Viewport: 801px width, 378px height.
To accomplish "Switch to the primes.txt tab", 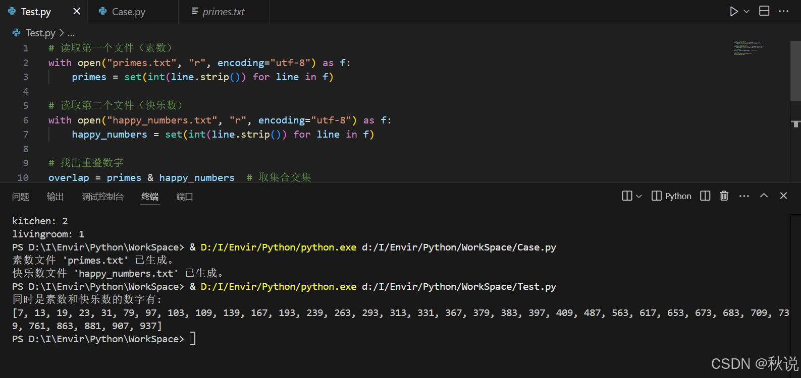I will coord(224,12).
